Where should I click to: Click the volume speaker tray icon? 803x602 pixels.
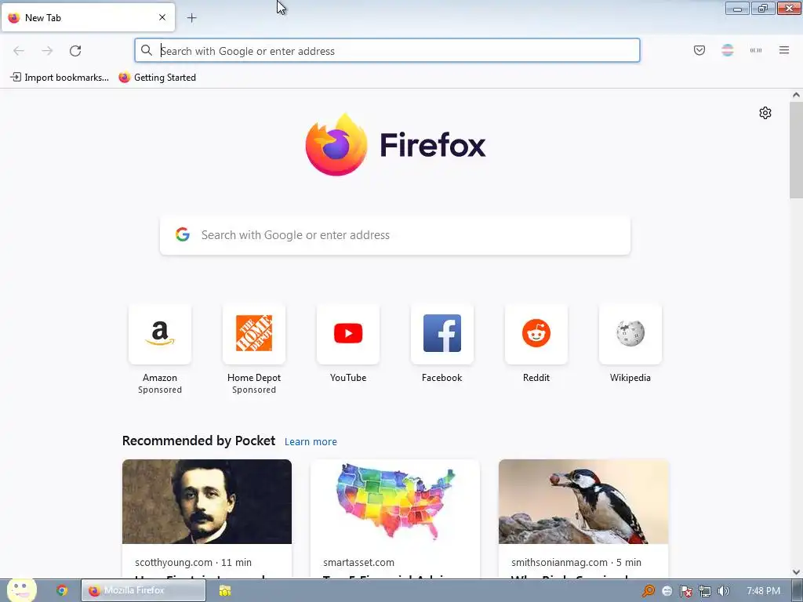(723, 591)
